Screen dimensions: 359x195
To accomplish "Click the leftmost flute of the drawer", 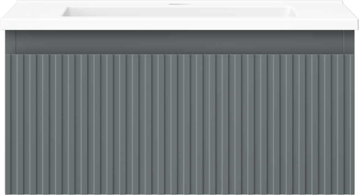I will click(x=8, y=124).
